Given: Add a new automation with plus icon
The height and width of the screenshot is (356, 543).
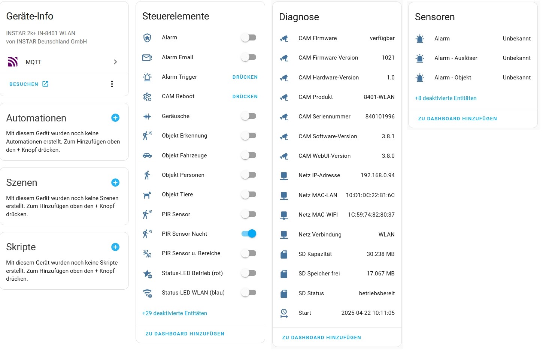Looking at the screenshot, I should point(115,118).
